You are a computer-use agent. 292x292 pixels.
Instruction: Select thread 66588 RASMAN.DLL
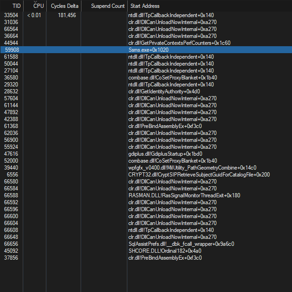[x=146, y=195]
